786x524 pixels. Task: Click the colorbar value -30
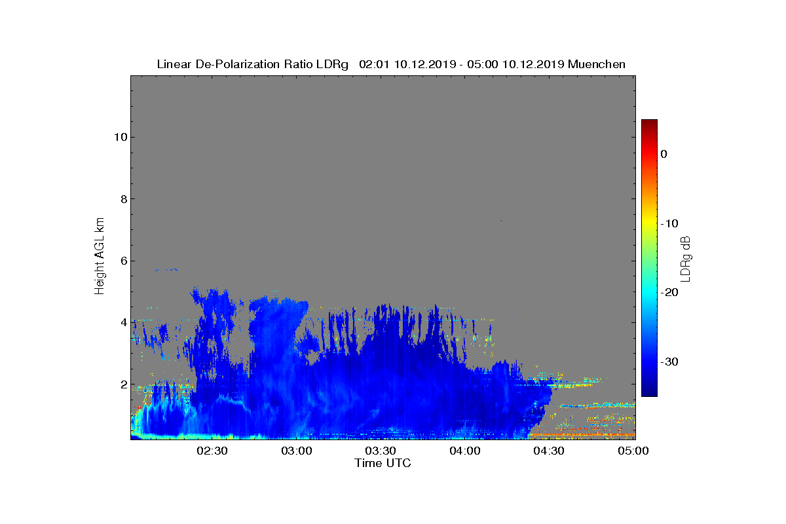click(x=669, y=362)
